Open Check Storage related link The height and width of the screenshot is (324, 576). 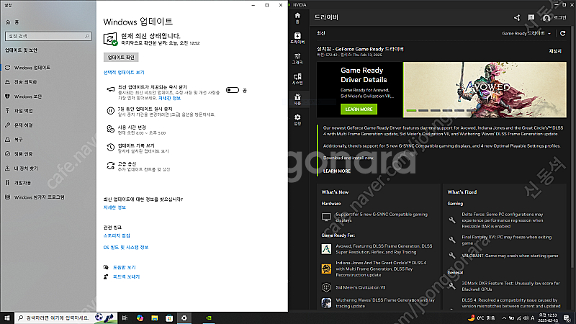(x=117, y=236)
